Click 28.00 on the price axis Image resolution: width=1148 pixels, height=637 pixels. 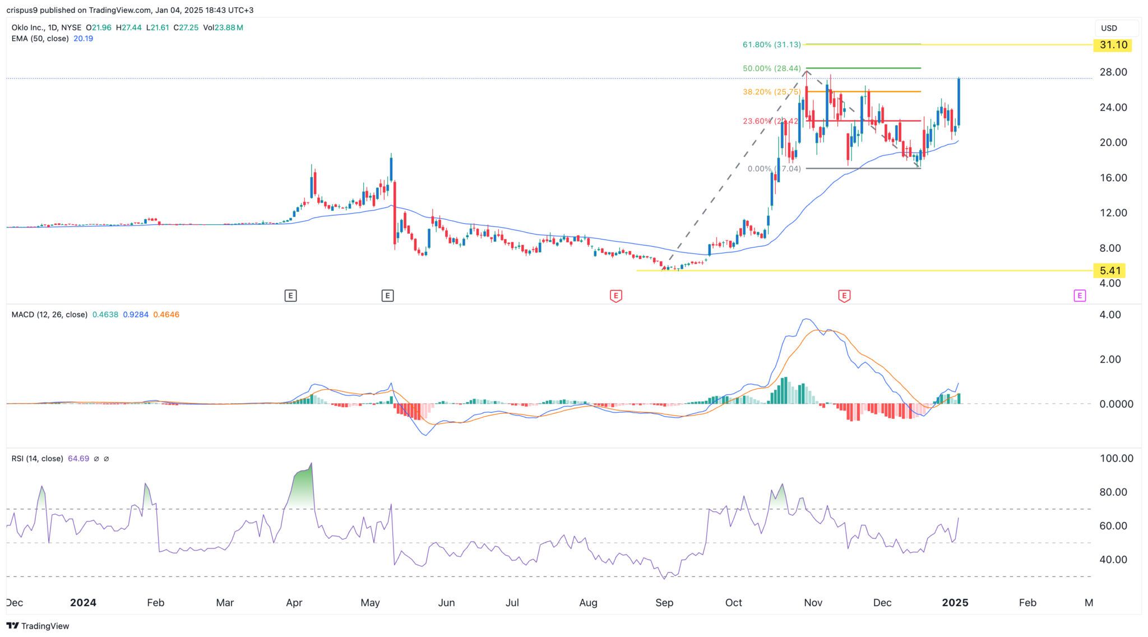[x=1113, y=72]
